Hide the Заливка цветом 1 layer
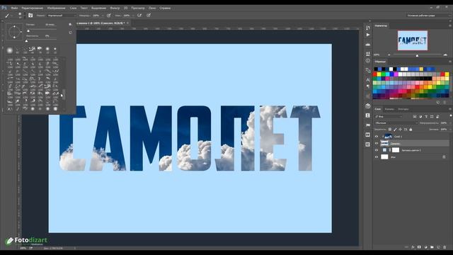 pos(377,150)
